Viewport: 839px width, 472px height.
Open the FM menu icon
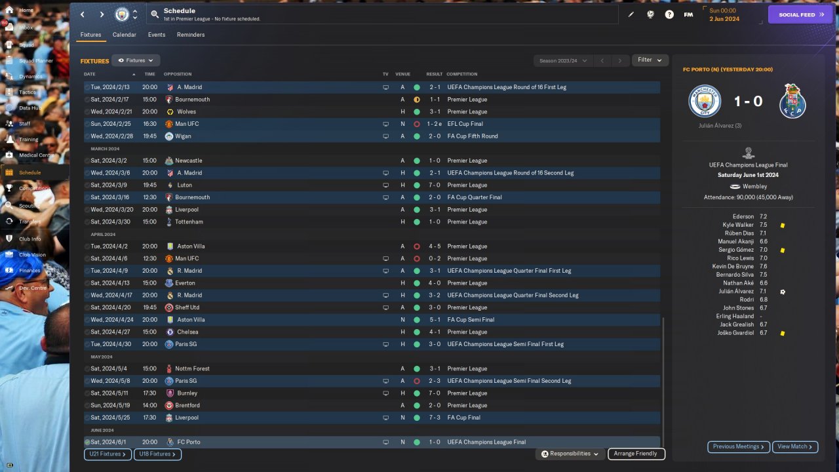pyautogui.click(x=688, y=14)
